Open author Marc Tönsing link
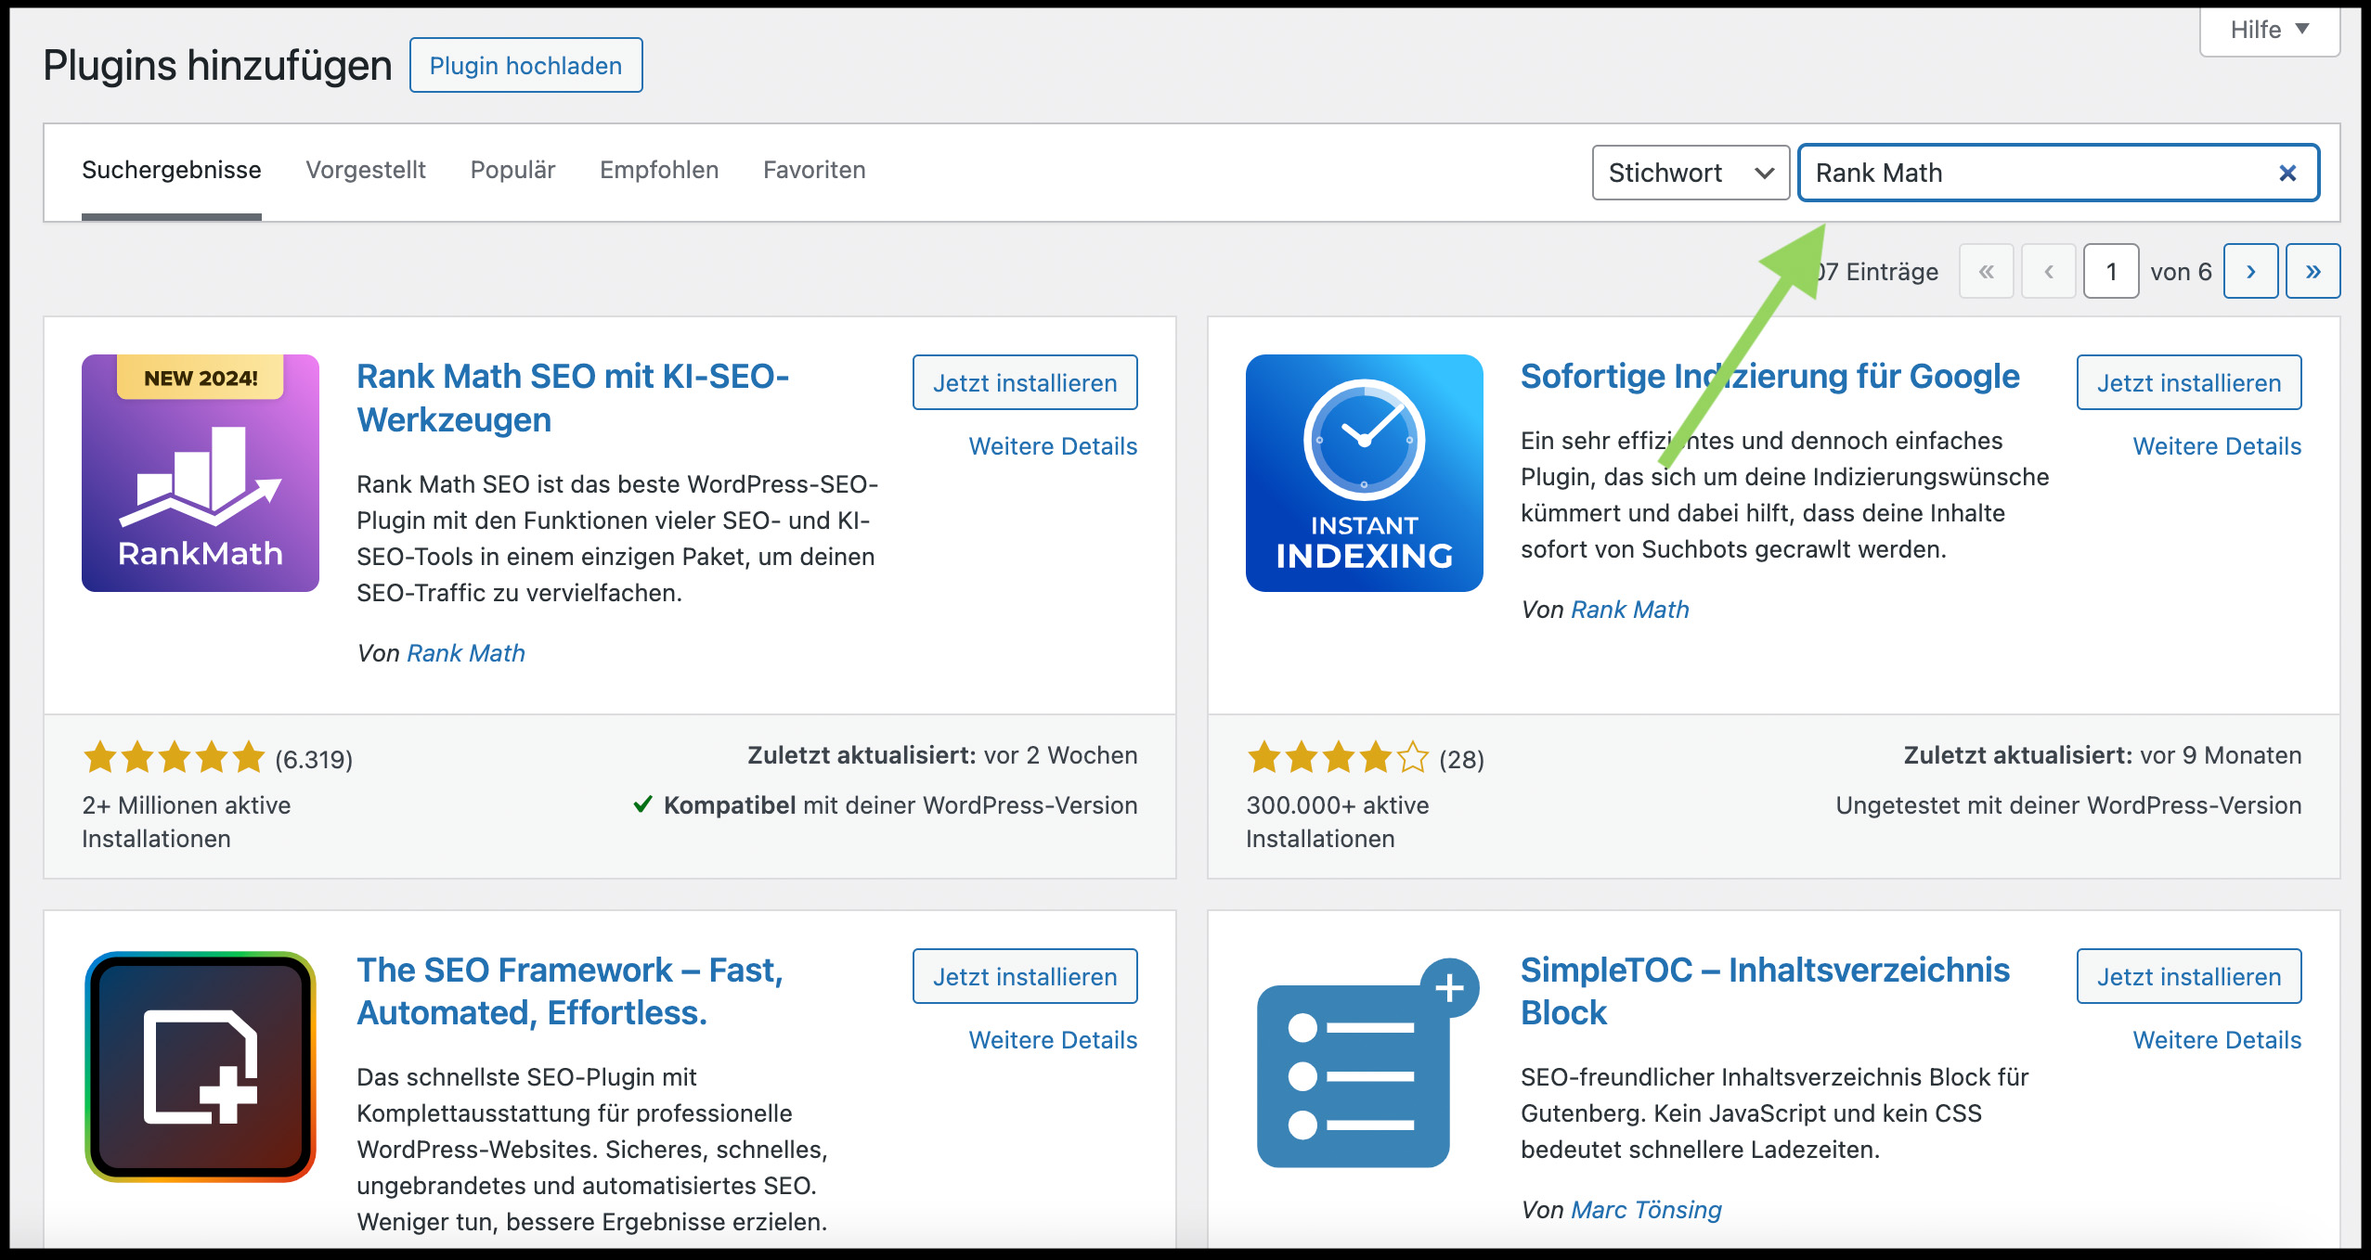Image resolution: width=2371 pixels, height=1260 pixels. click(x=1646, y=1210)
